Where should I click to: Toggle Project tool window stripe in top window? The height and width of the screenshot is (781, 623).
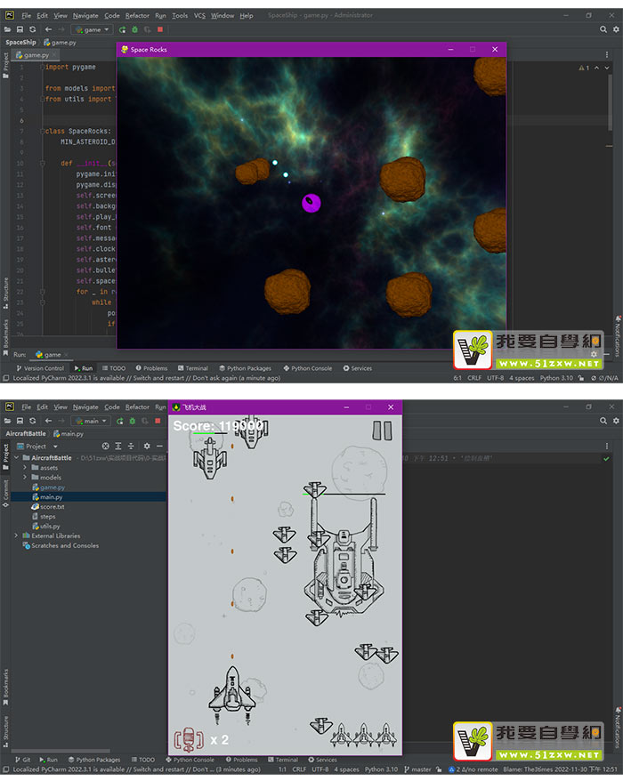pyautogui.click(x=5, y=65)
